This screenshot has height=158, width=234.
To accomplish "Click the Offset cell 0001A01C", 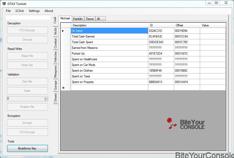I will 187,54.
